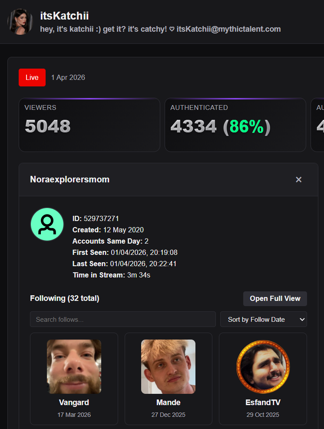Open the Sort by Follow Date dropdown
The width and height of the screenshot is (324, 429).
pos(264,319)
